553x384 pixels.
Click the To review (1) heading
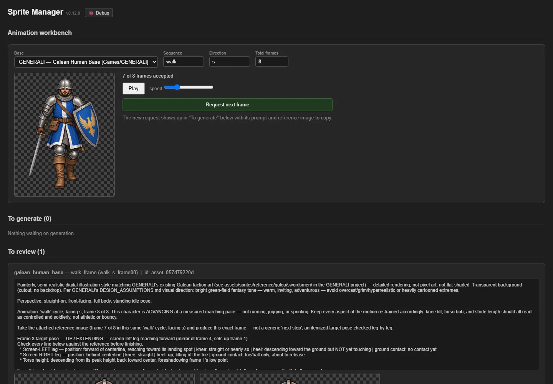[26, 252]
